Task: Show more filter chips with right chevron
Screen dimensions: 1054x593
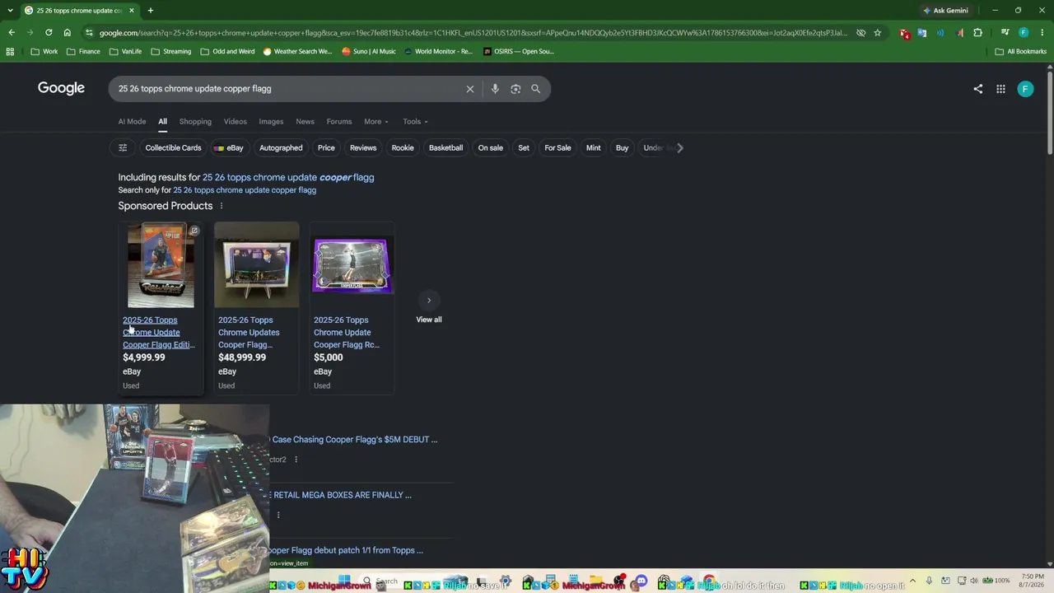Action: [679, 148]
